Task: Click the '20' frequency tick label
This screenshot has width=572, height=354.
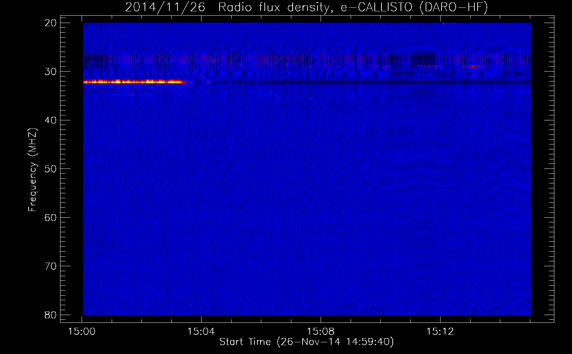Action: (x=51, y=23)
